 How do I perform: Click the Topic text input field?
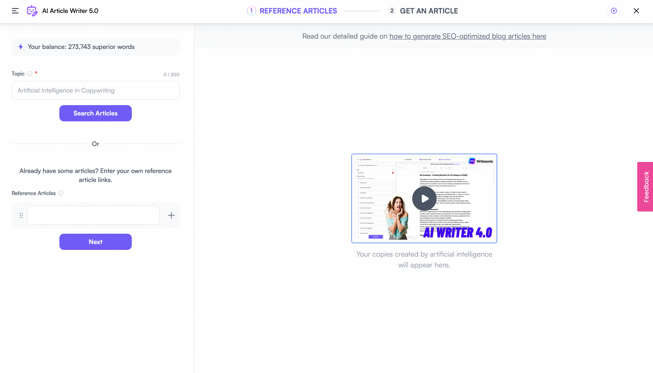click(x=96, y=90)
